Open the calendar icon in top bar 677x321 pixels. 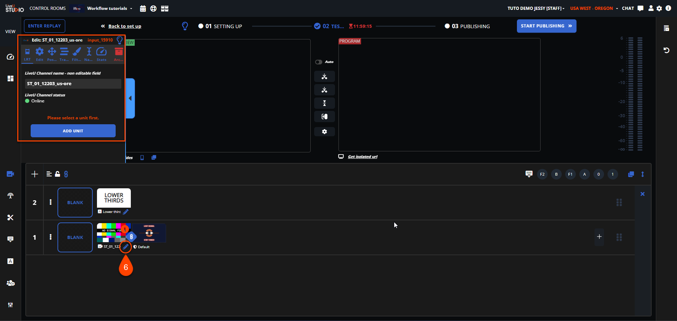pyautogui.click(x=143, y=8)
